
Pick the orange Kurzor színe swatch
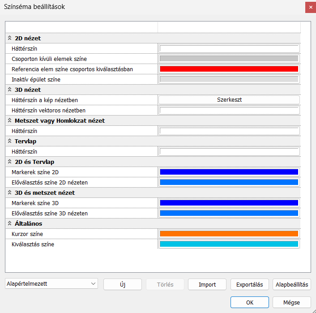coord(229,234)
